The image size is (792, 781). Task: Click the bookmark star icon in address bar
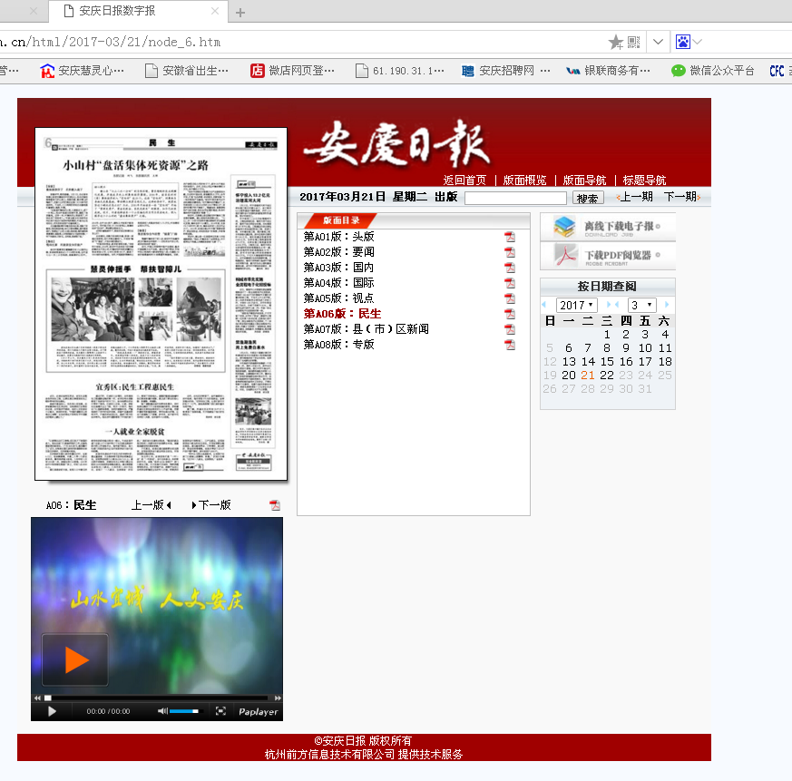click(x=615, y=42)
